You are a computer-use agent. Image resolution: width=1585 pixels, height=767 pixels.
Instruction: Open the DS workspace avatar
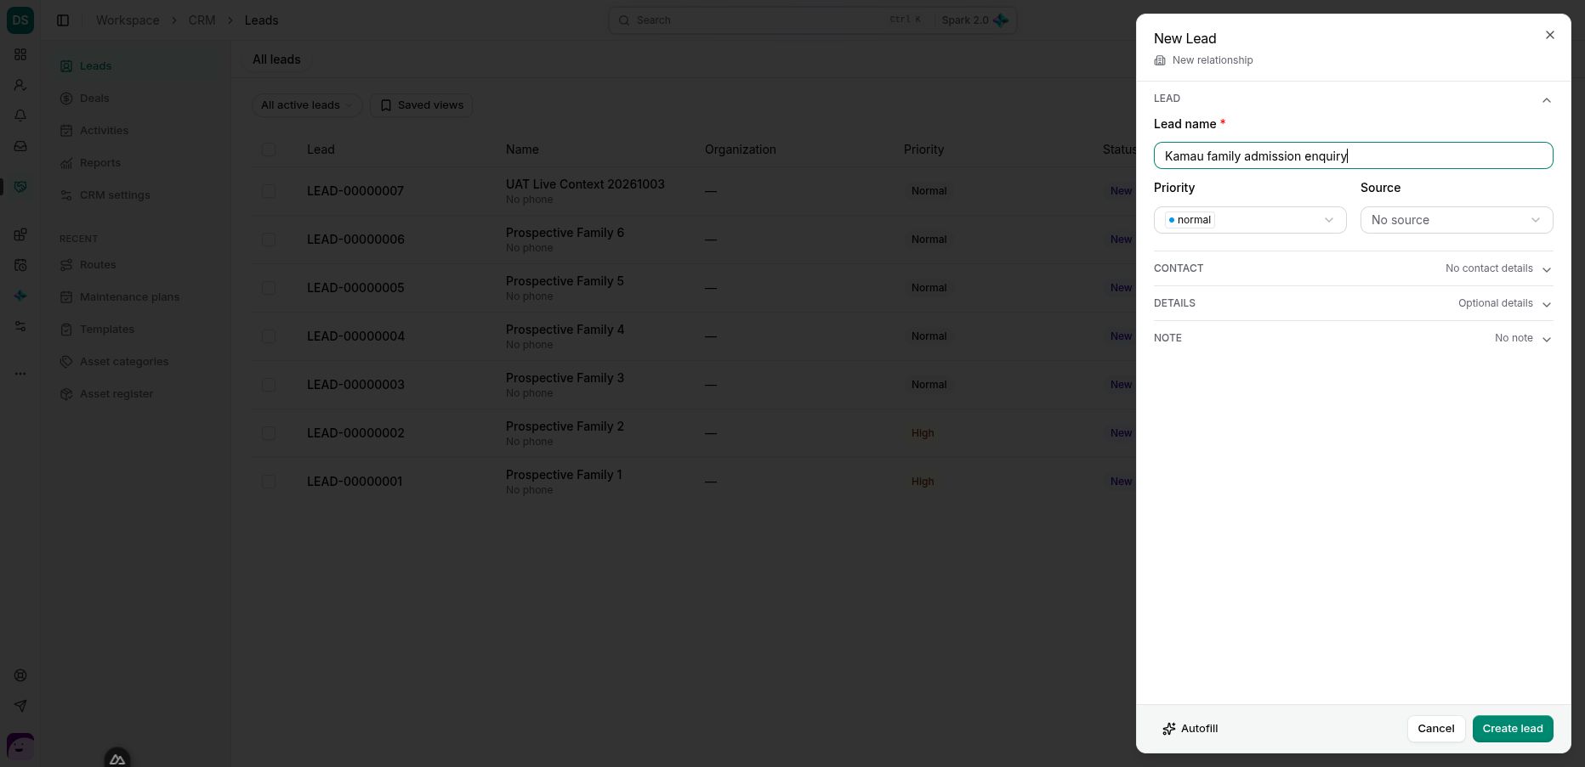click(x=20, y=20)
